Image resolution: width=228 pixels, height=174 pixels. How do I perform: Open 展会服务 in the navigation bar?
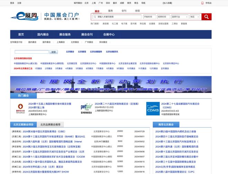tap(65, 35)
